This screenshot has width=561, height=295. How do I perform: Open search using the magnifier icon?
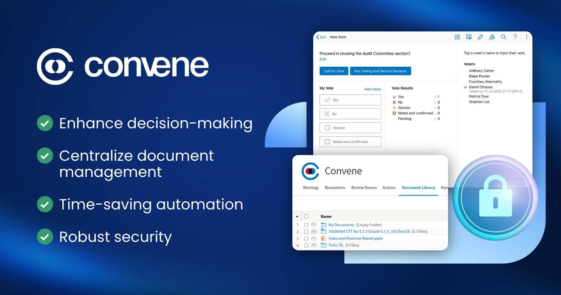click(x=503, y=37)
